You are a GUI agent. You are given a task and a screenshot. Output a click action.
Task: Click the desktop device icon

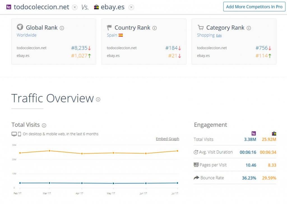14,134
